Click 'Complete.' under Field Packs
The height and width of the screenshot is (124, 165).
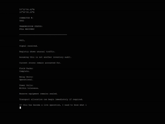click(24, 71)
